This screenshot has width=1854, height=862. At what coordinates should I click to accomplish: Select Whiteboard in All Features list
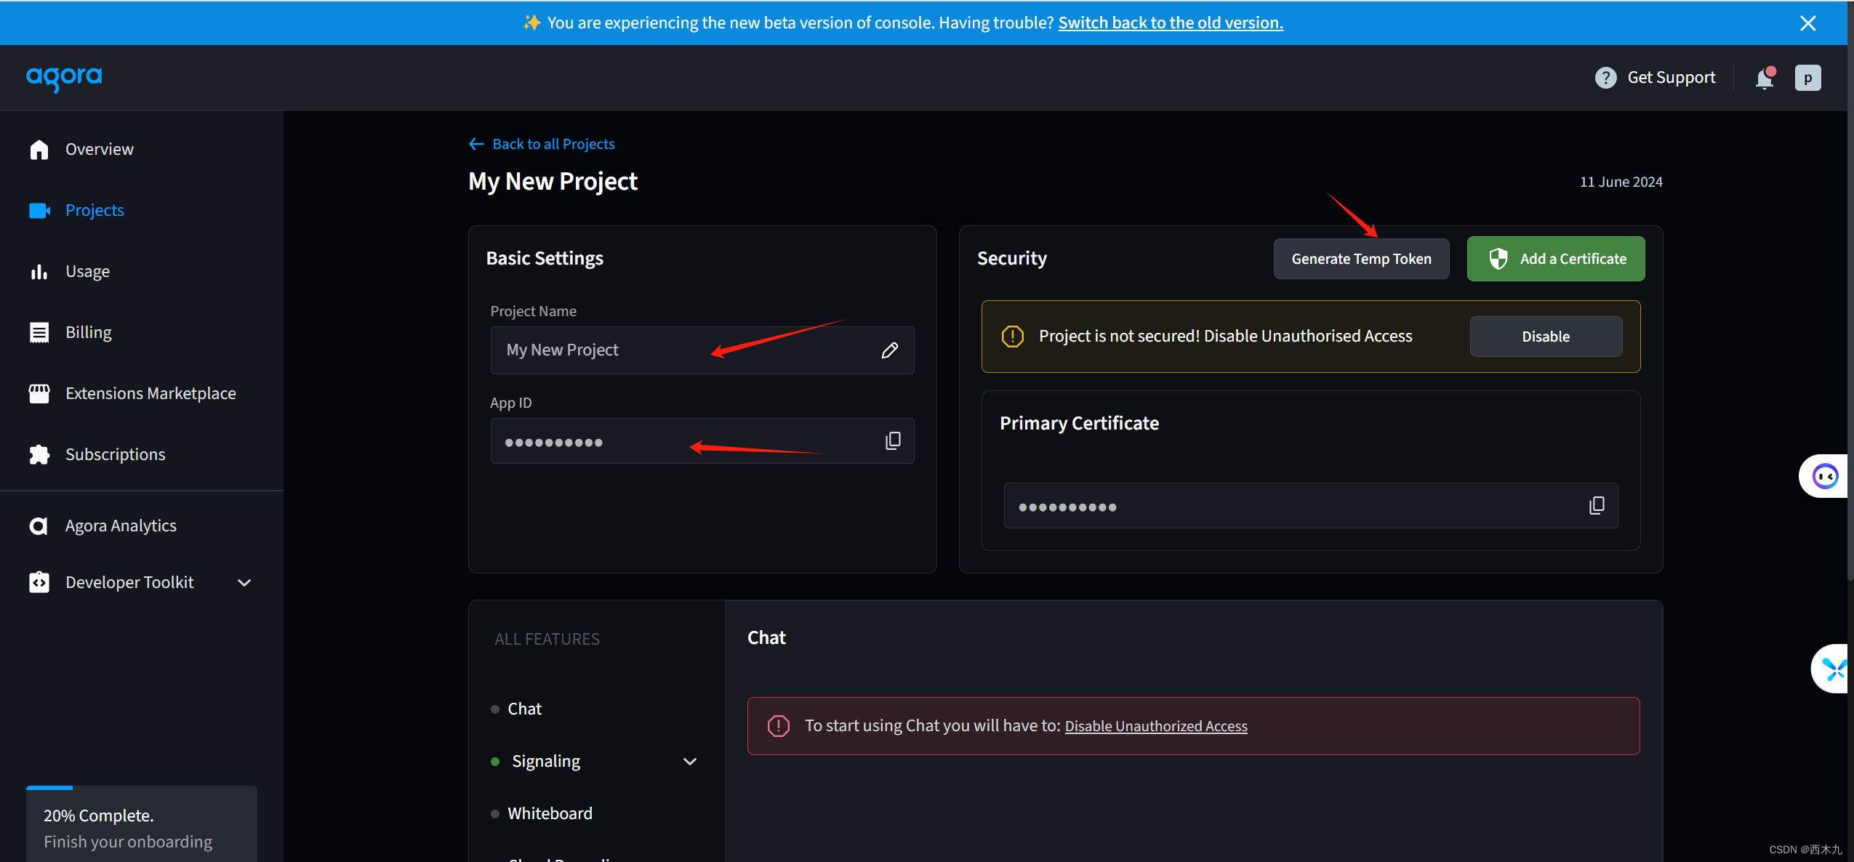550,813
